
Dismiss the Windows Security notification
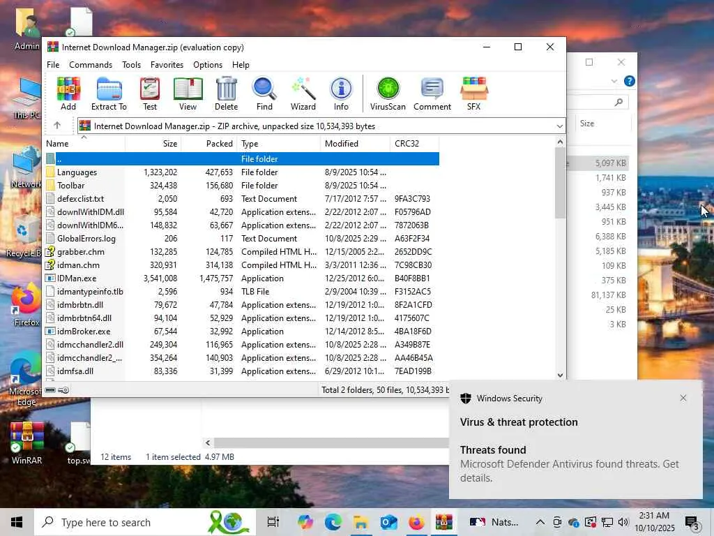pyautogui.click(x=683, y=398)
